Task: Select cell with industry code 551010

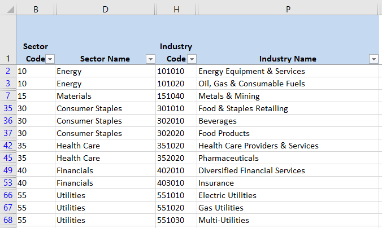Action: coord(176,195)
